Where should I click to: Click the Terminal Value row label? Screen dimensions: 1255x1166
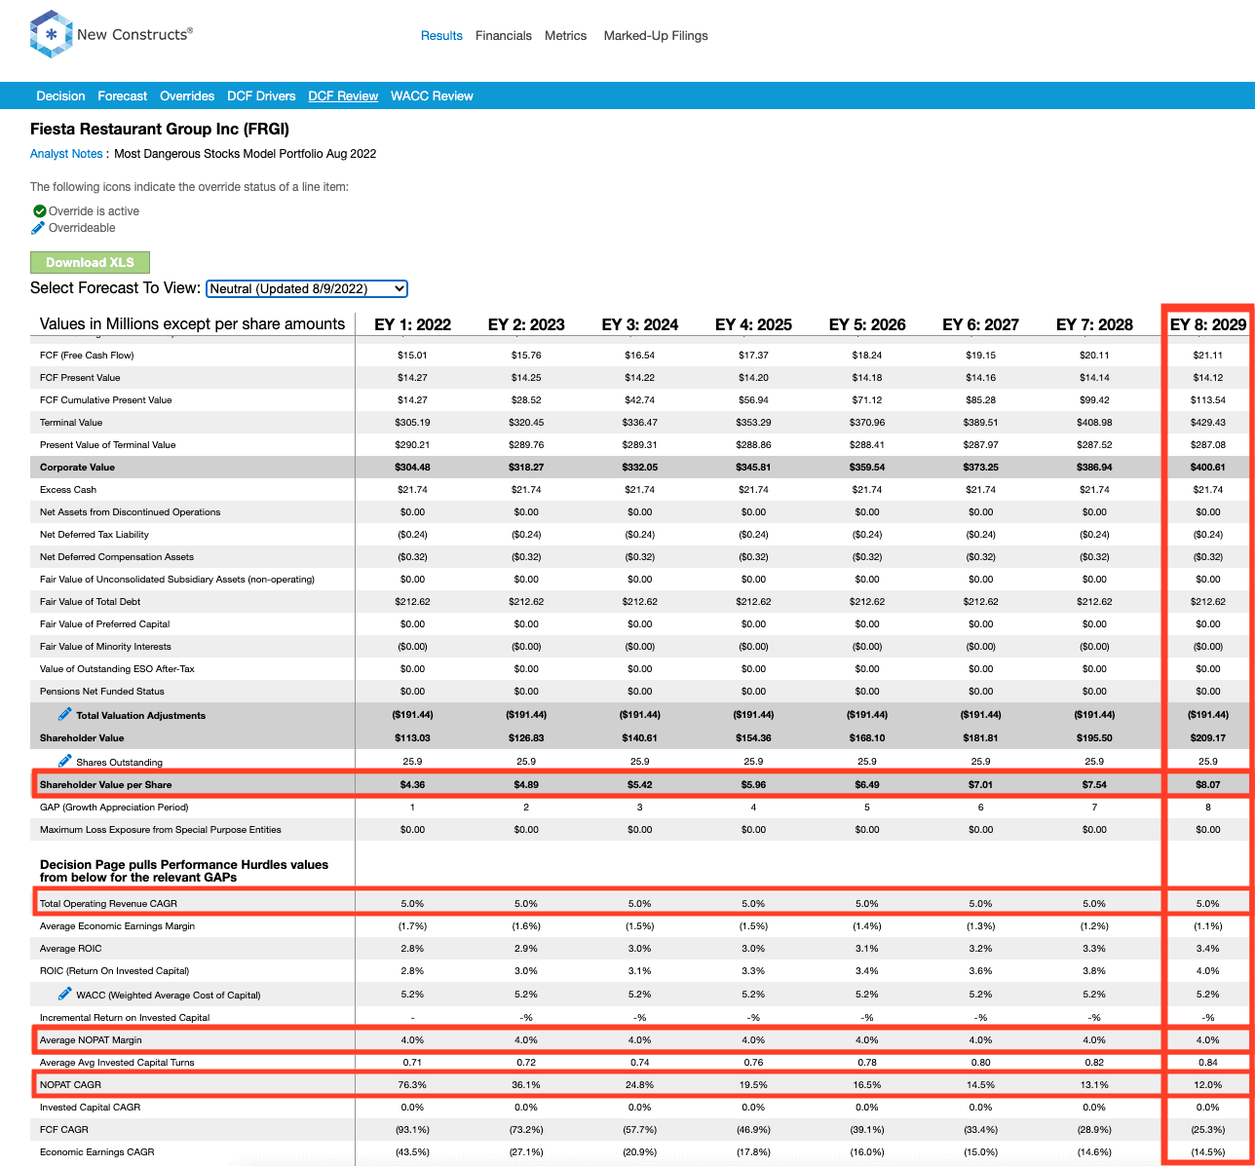click(x=71, y=422)
